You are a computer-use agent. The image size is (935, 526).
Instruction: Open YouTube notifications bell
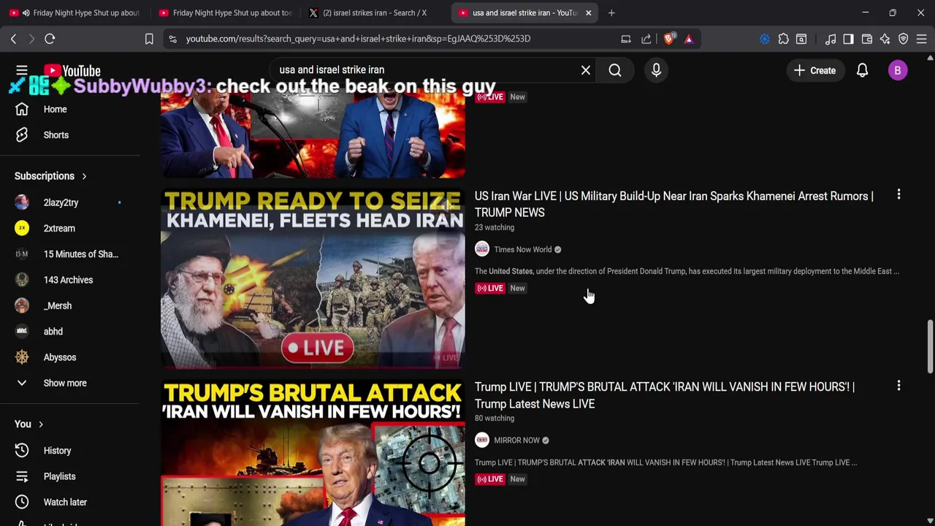click(x=862, y=71)
